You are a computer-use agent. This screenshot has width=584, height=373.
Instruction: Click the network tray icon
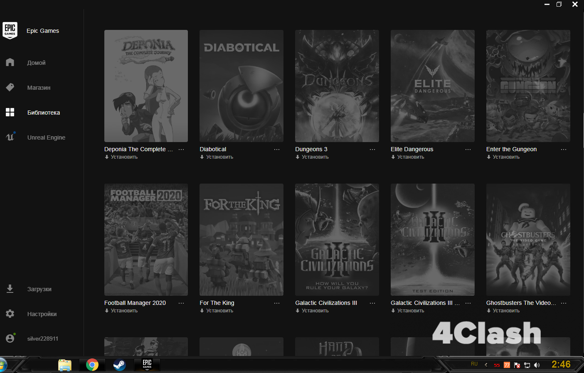pos(527,365)
